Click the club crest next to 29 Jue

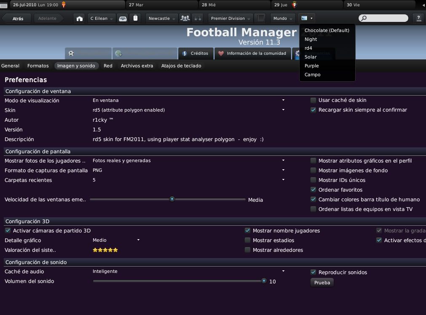click(294, 5)
